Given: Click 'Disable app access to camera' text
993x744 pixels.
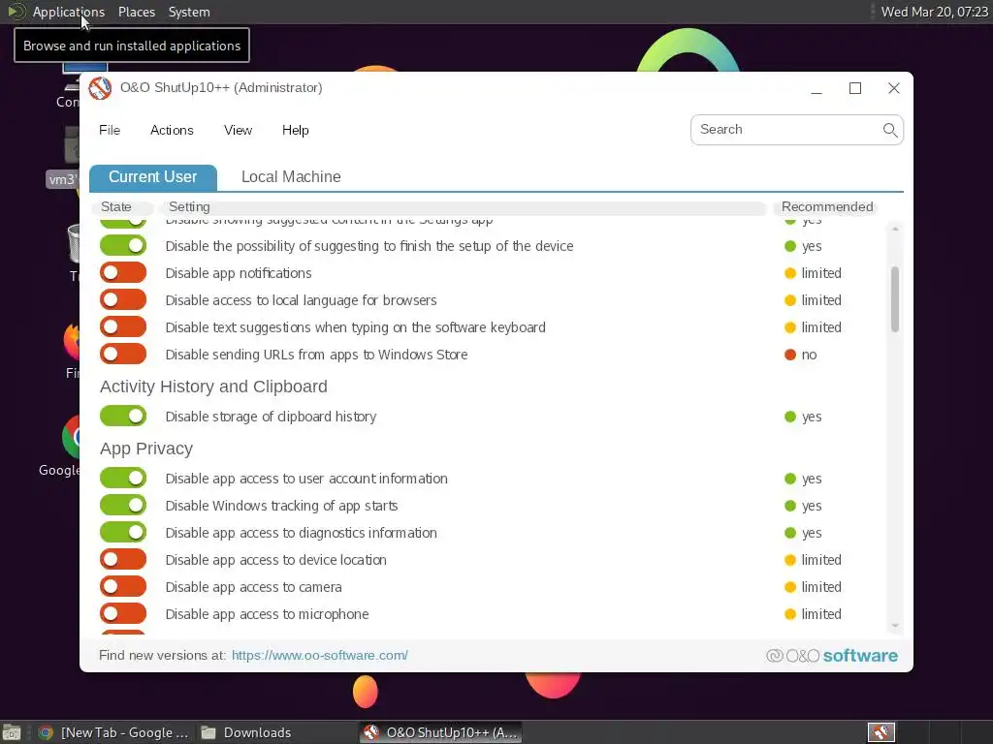Looking at the screenshot, I should [253, 588].
